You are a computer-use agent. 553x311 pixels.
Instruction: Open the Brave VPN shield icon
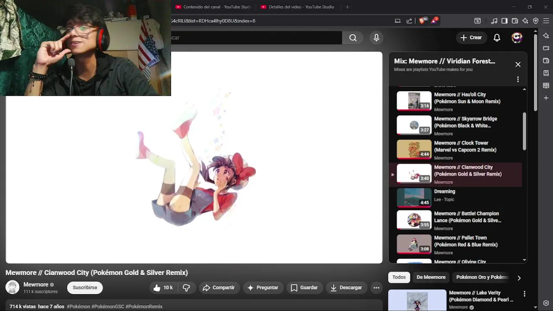pos(536,21)
